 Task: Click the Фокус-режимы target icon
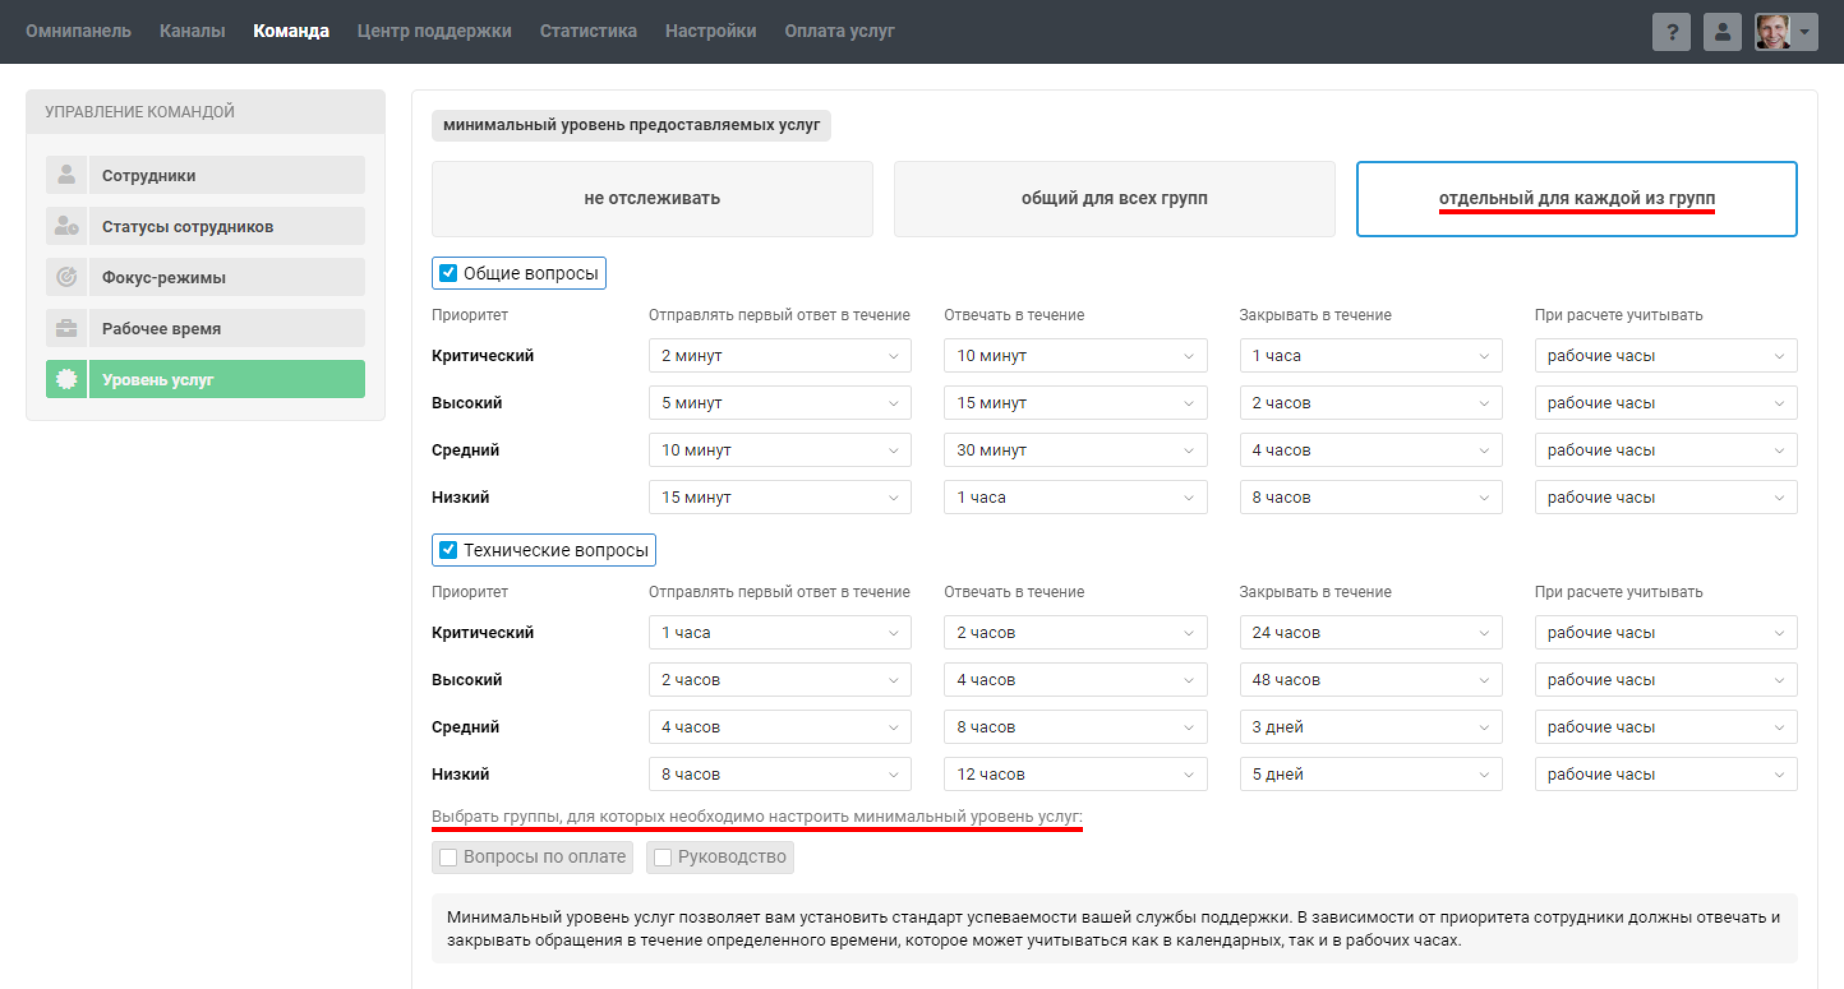point(66,278)
